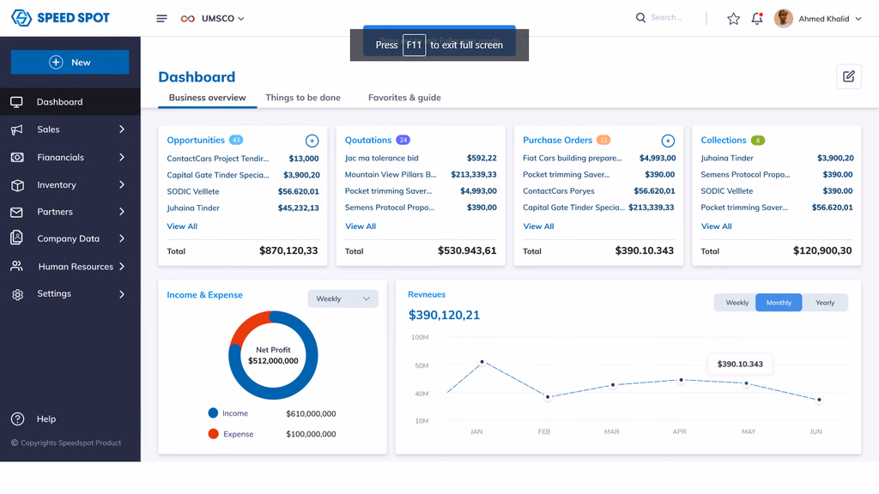Click the plus icon on the Opportunities card
This screenshot has height=494, width=879.
coord(312,141)
